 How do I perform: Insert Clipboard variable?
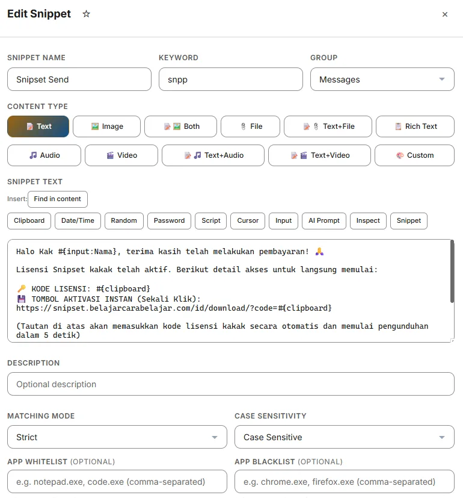(29, 221)
